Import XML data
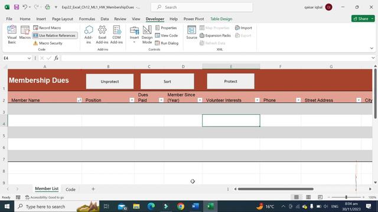This screenshot has height=212, width=378. tap(243, 28)
